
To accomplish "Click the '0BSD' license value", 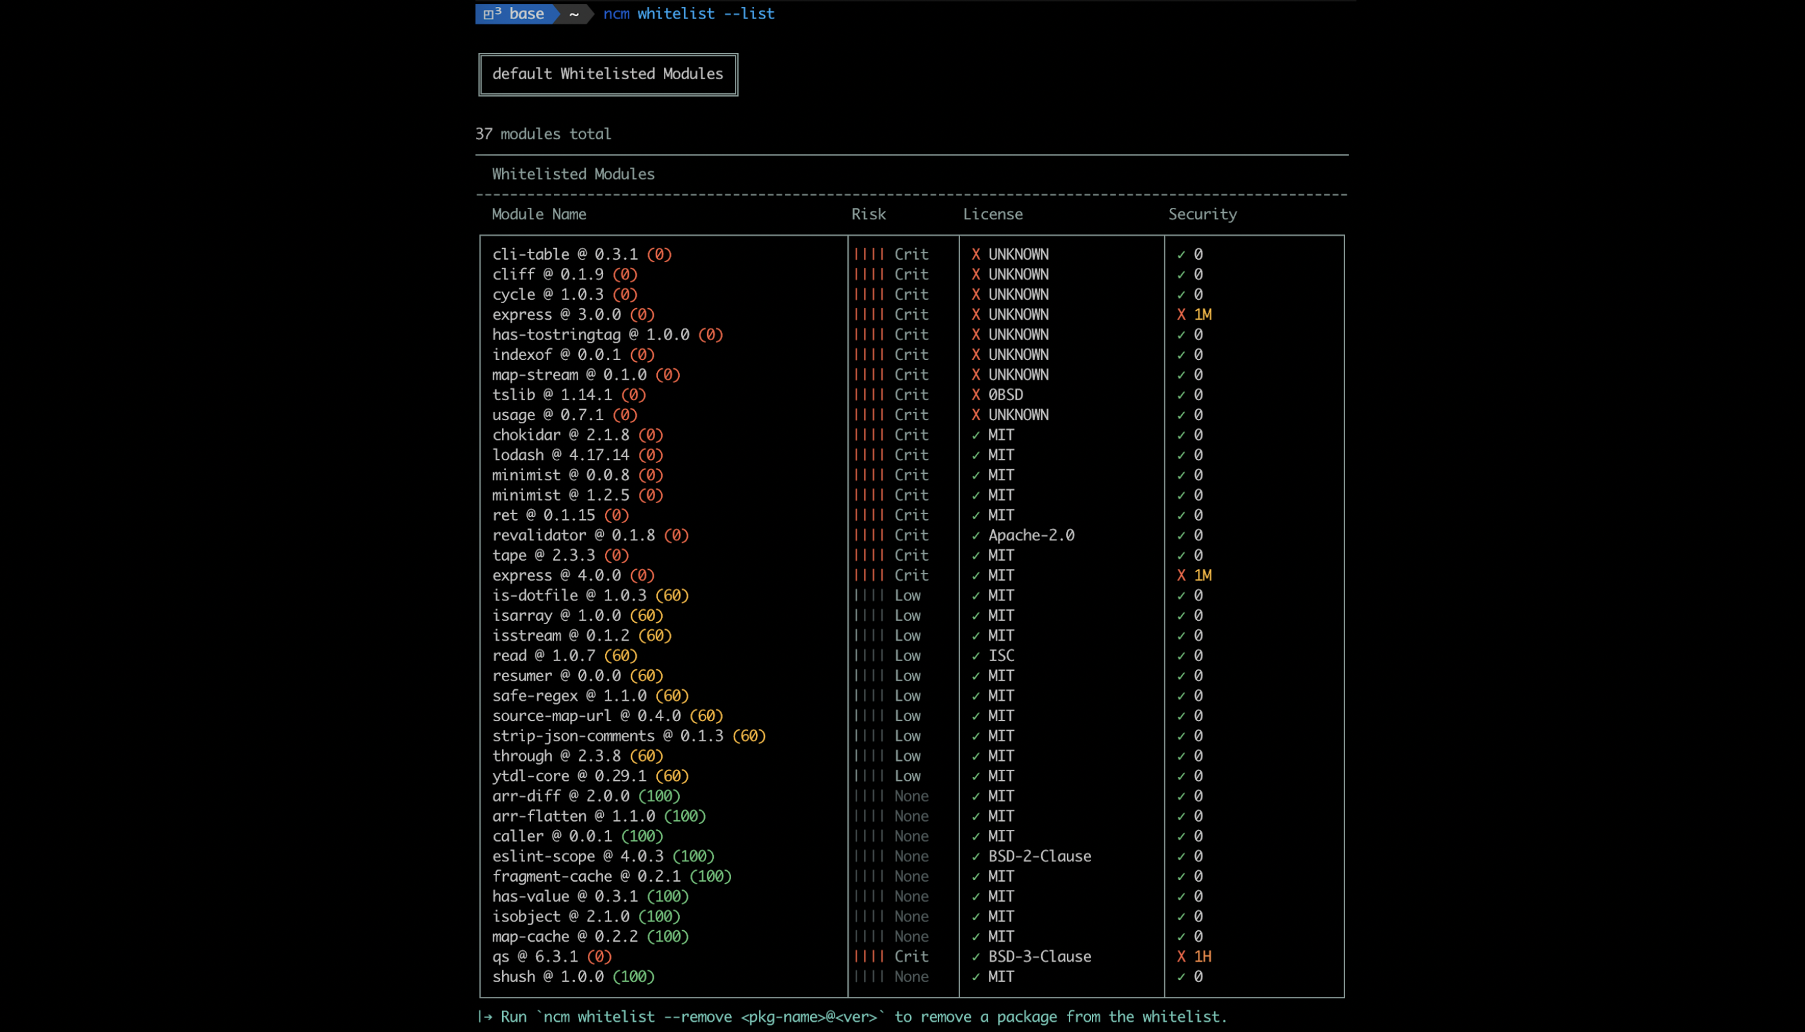I will [x=1006, y=394].
